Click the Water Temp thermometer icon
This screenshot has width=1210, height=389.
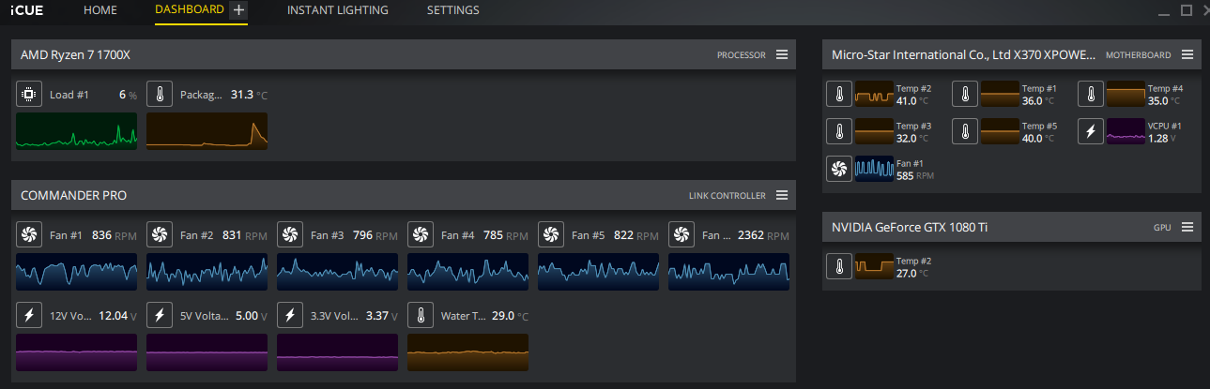point(421,315)
